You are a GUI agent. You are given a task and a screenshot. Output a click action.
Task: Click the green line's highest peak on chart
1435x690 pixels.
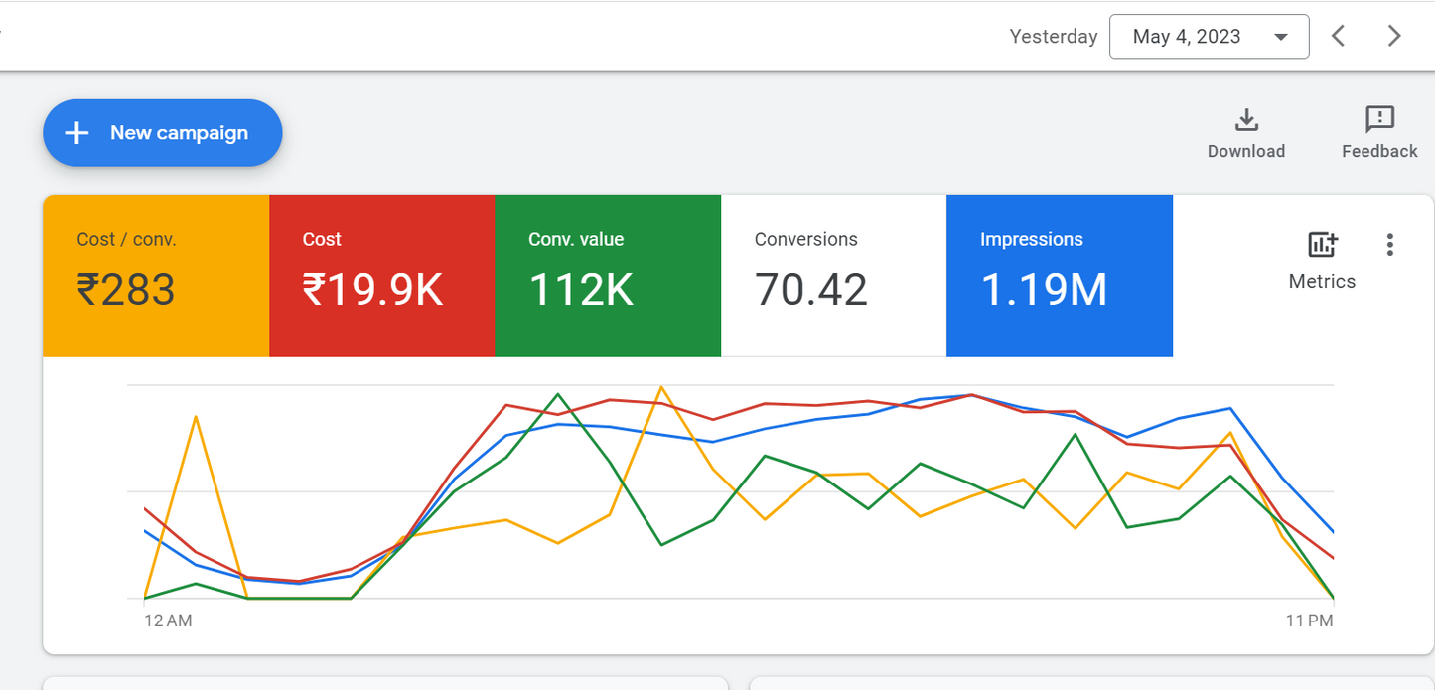pos(558,394)
